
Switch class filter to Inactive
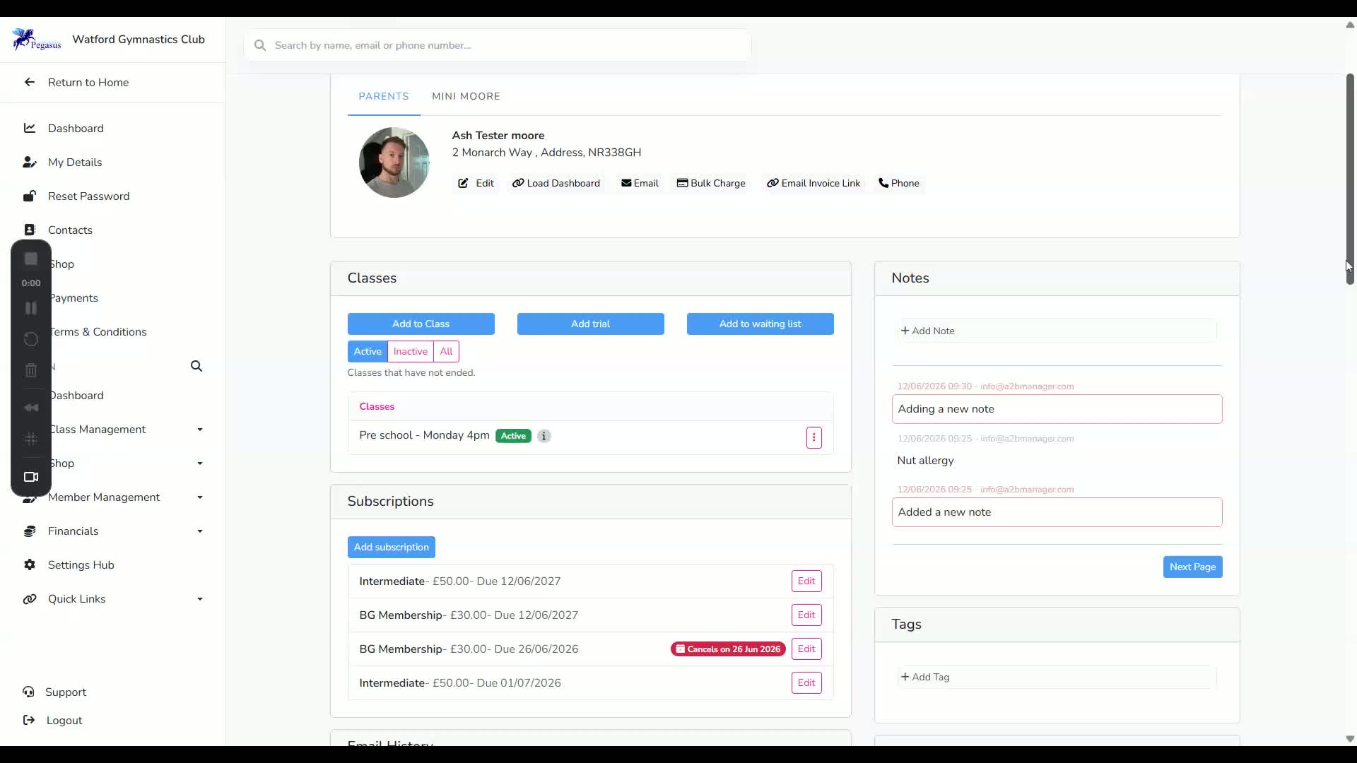coord(410,351)
